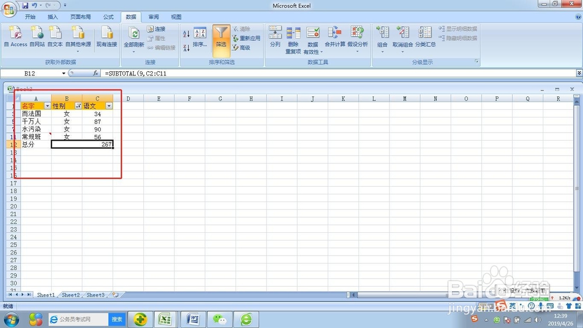Import data from text file (自文本)

55,37
